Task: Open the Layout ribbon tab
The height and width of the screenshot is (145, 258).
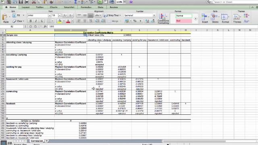Action: click(x=26, y=7)
